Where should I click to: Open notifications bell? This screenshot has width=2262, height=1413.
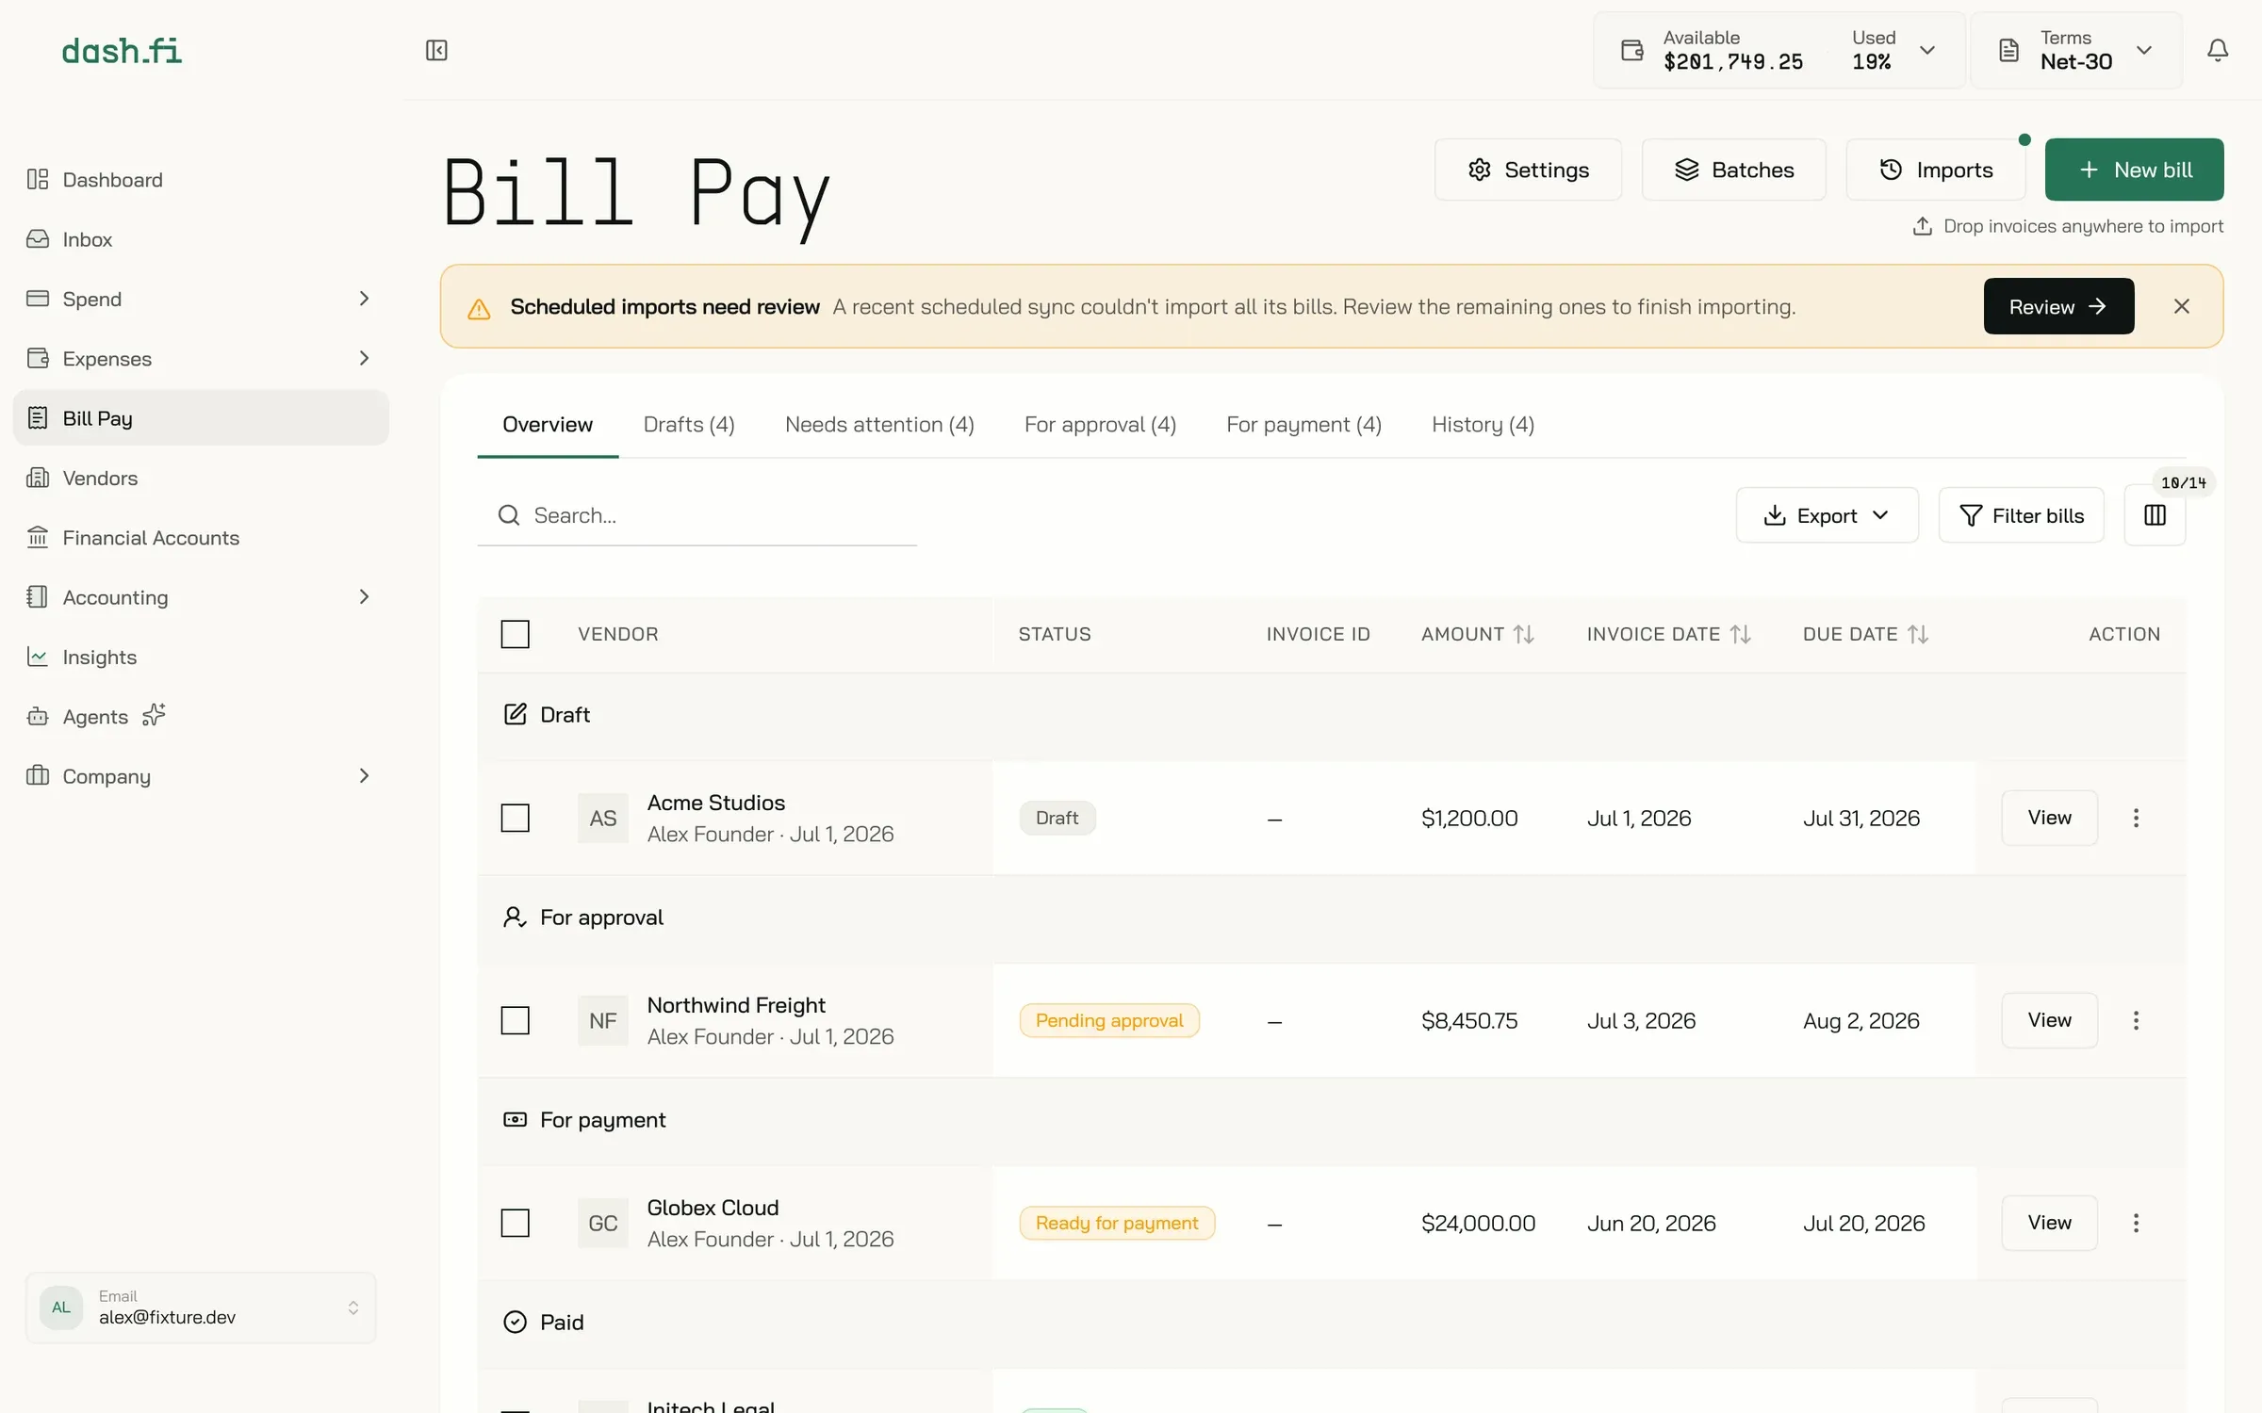2218,50
